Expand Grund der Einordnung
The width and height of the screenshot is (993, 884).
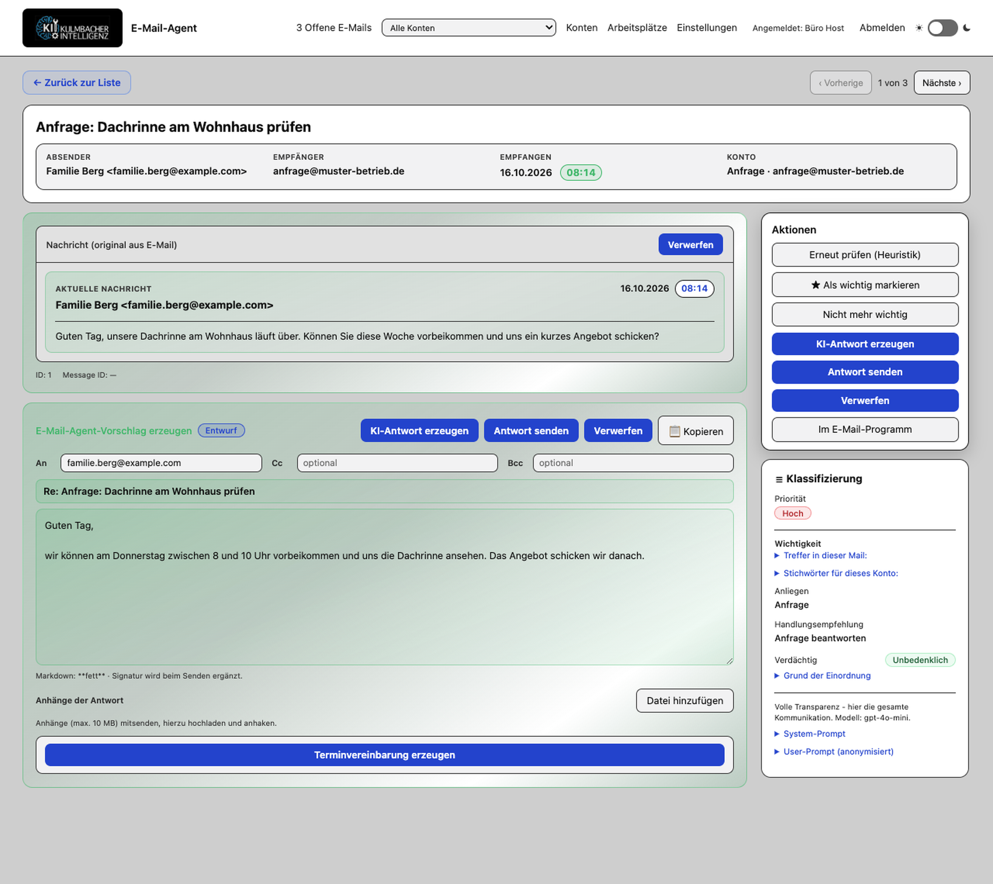(x=822, y=676)
